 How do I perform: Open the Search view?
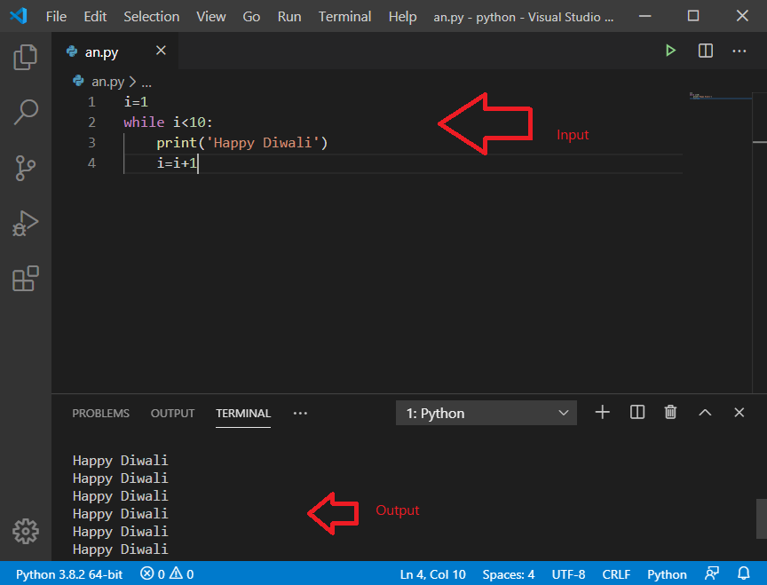pos(25,112)
